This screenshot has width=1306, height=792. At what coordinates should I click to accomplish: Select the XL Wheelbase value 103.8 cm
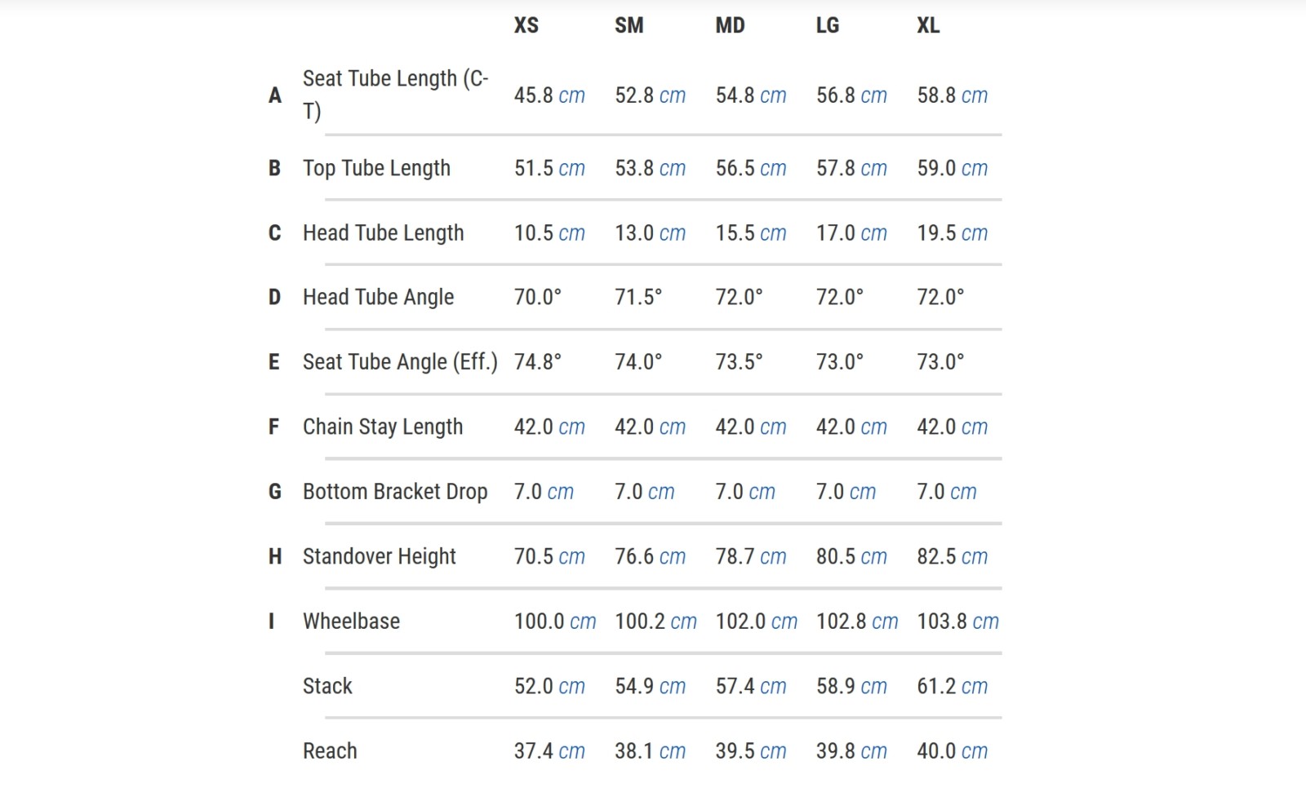pyautogui.click(x=957, y=621)
